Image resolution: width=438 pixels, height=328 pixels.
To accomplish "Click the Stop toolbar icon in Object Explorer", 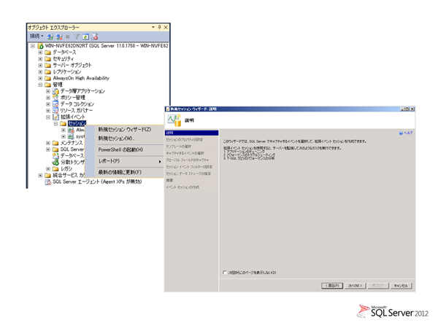I will [x=68, y=36].
